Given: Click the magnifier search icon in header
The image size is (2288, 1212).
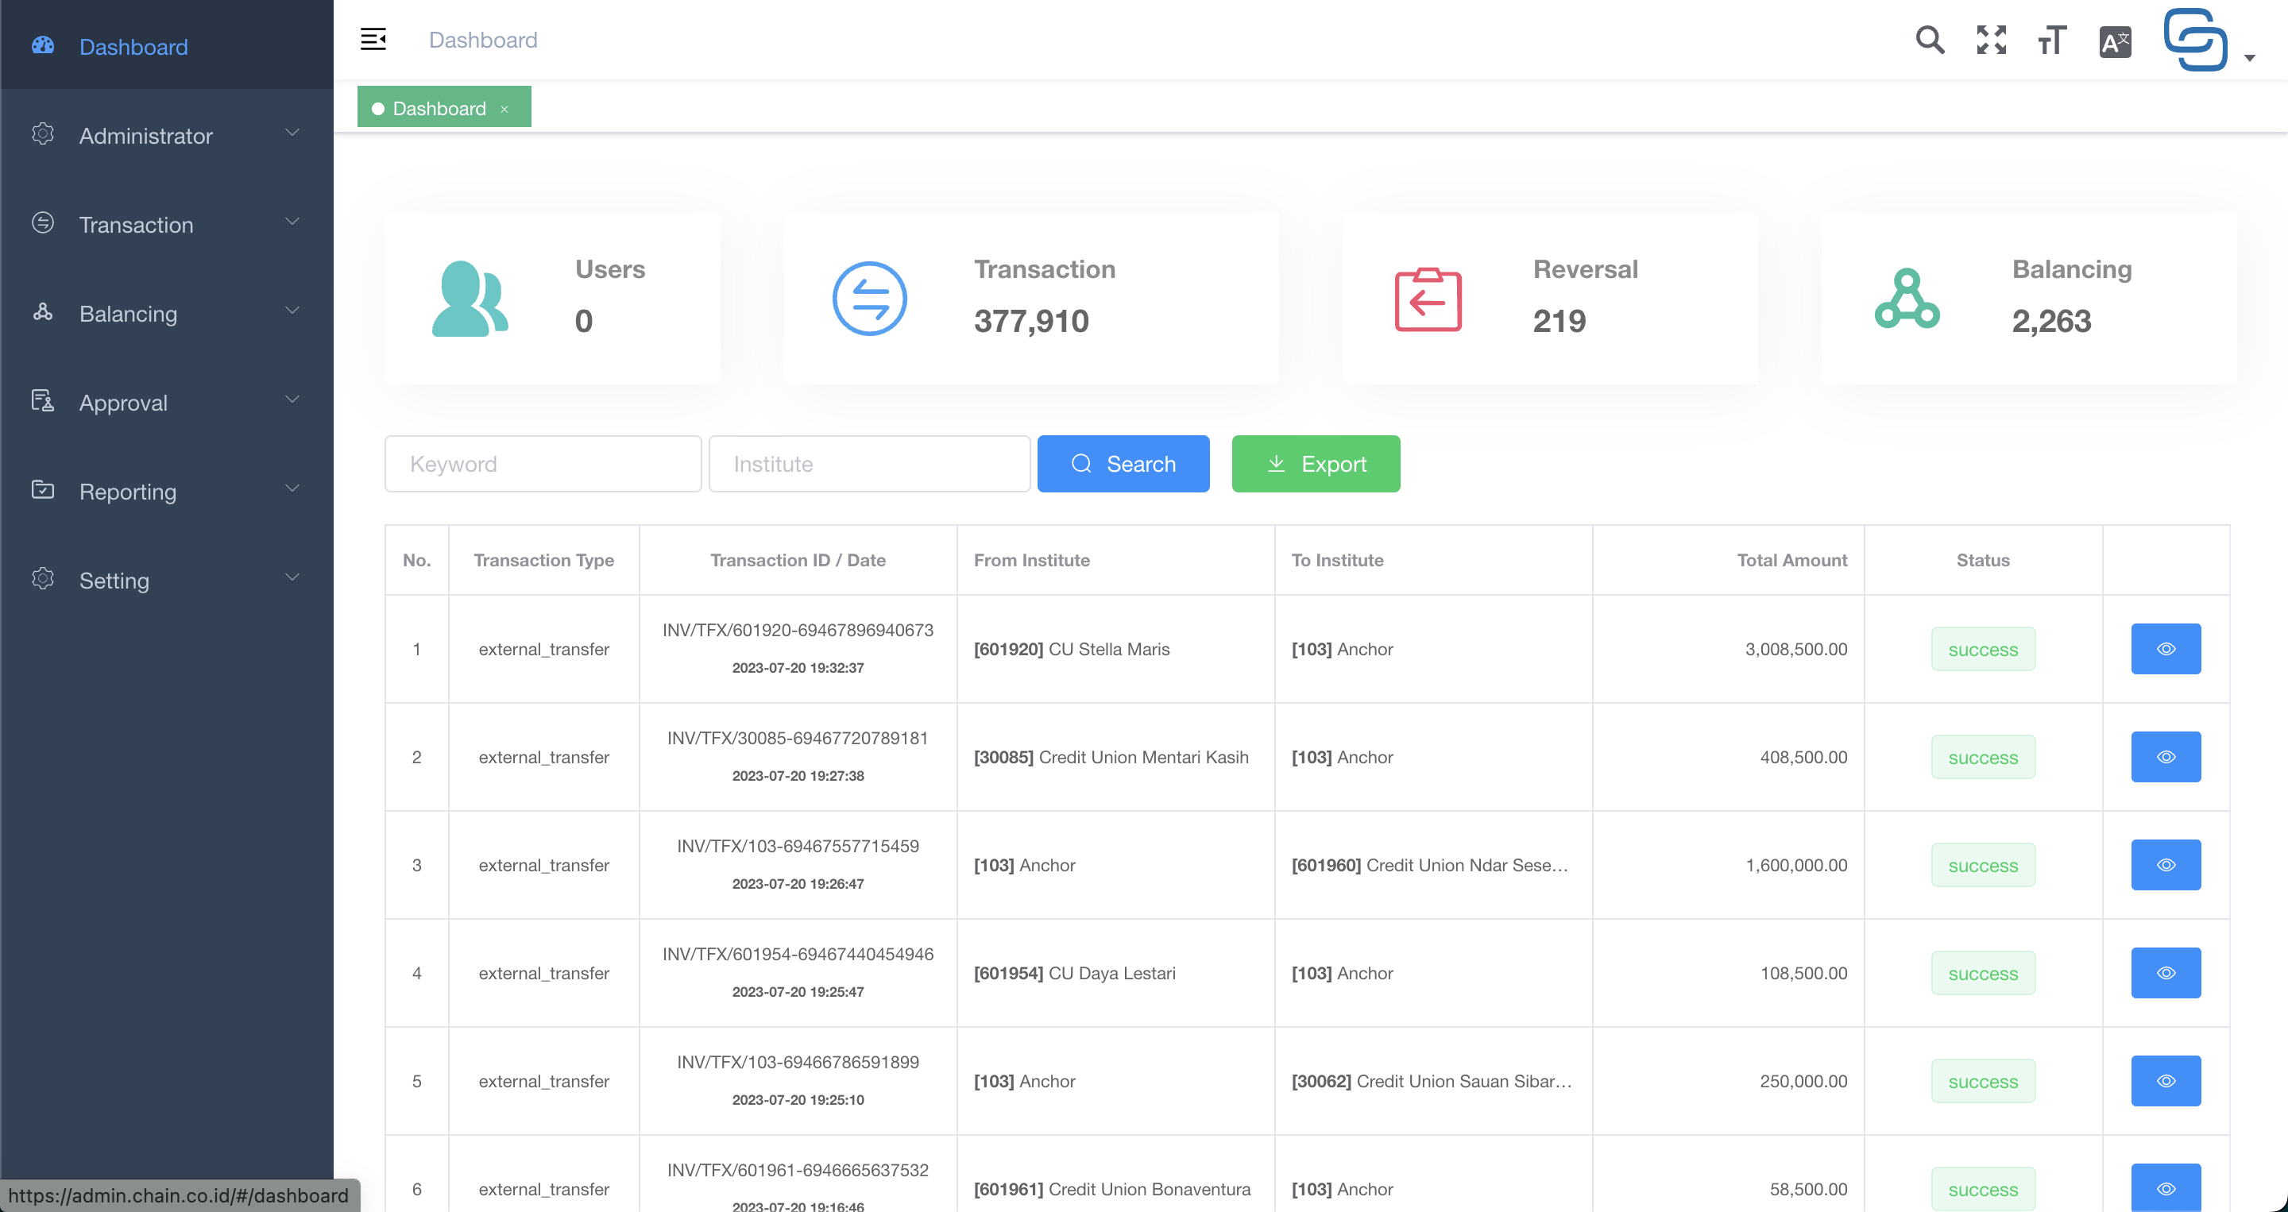Looking at the screenshot, I should 1929,40.
